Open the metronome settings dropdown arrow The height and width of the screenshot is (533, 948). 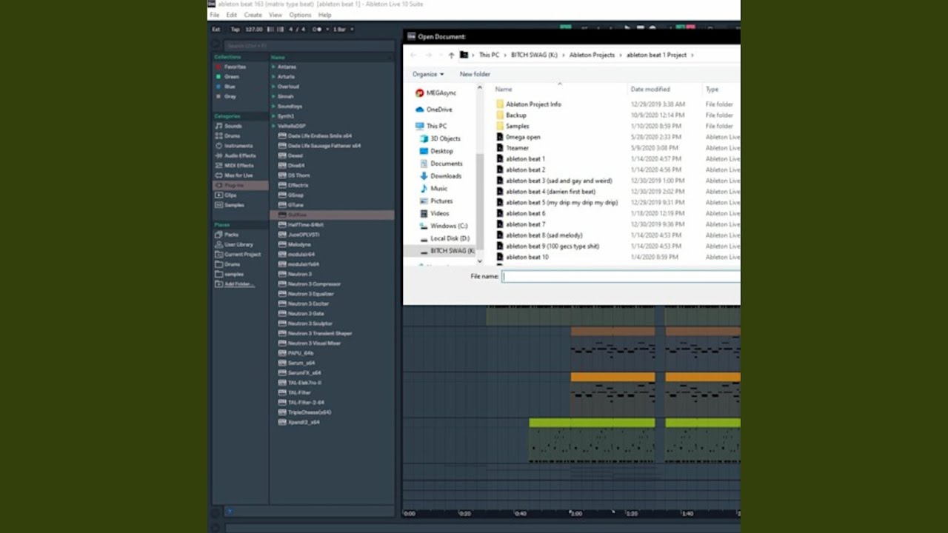pos(327,30)
